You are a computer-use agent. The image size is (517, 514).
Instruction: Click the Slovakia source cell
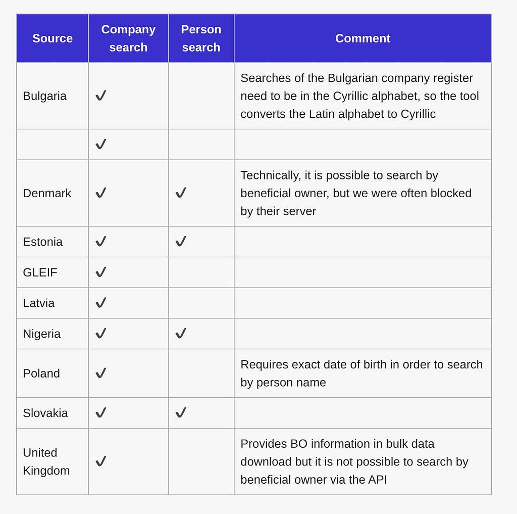point(53,412)
